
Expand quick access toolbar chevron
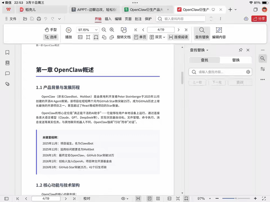59,19
